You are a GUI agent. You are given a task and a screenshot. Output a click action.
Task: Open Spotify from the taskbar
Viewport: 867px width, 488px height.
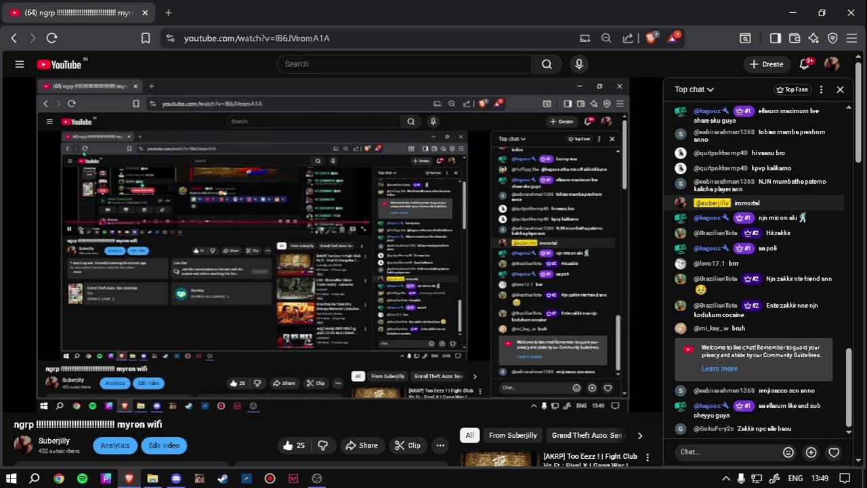pos(83,479)
